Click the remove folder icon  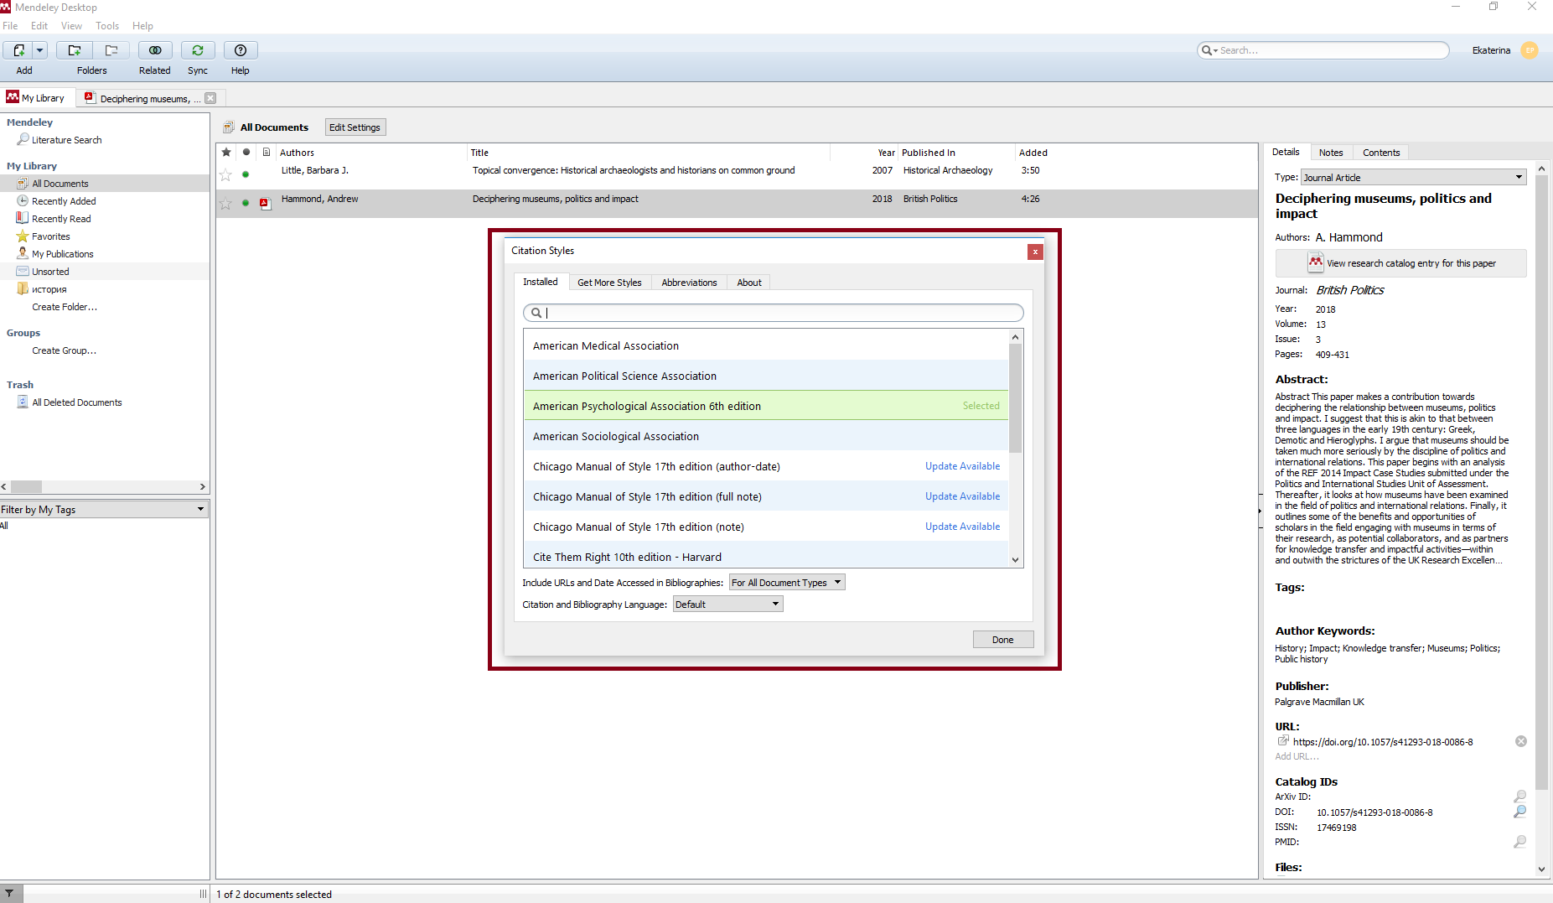tap(111, 50)
